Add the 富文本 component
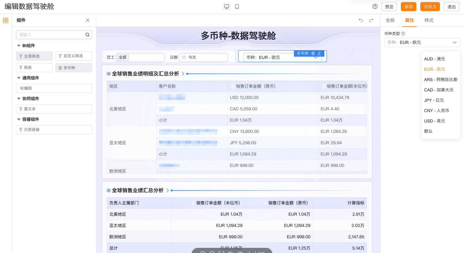 pos(54,109)
